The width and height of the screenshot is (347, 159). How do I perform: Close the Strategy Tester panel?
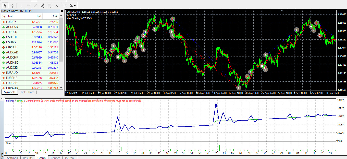(2, 98)
